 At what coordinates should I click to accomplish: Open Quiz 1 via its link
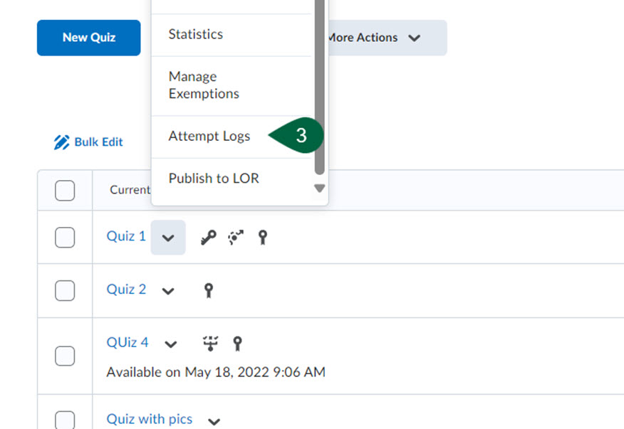point(125,236)
